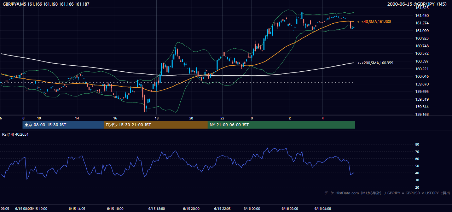Click price axis value 159.344
Screen dimensions: 452x212
click(x=422, y=107)
